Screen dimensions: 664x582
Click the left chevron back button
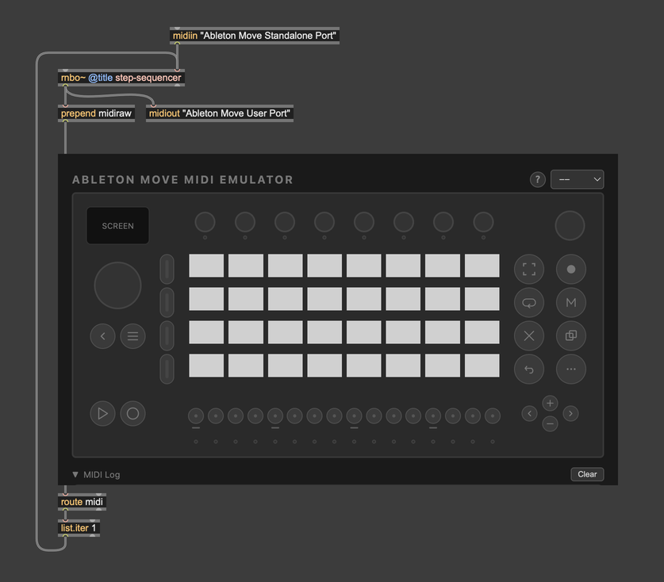tap(102, 336)
